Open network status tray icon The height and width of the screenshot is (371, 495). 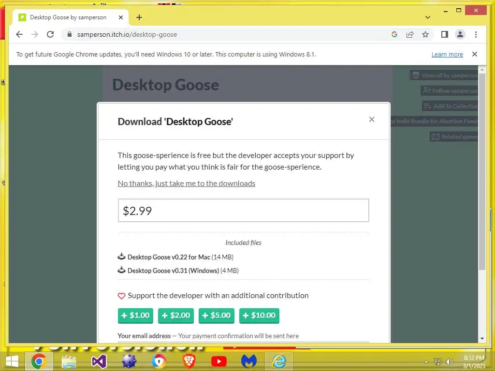click(x=438, y=361)
